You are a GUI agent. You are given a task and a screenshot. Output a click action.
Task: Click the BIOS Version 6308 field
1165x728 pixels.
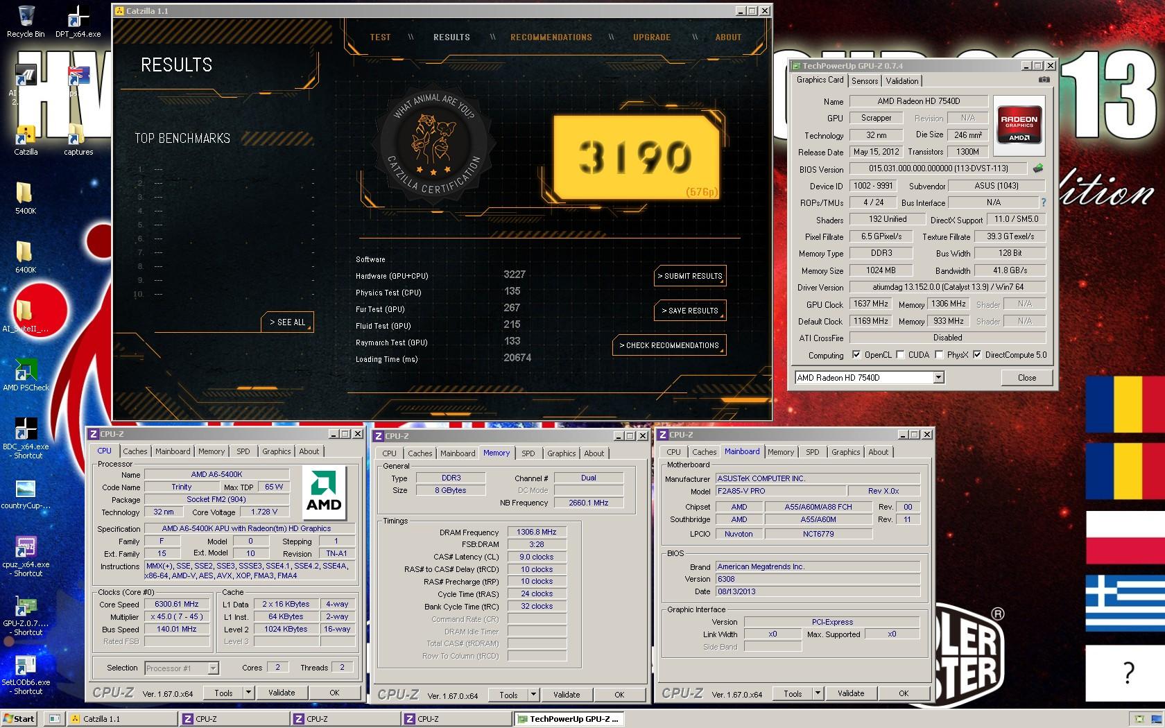pyautogui.click(x=818, y=580)
